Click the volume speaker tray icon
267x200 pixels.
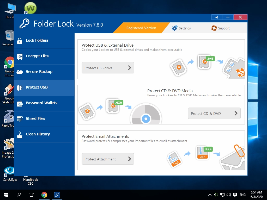point(229,195)
